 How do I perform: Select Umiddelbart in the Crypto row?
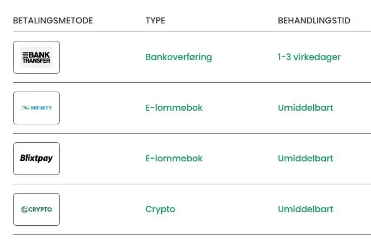point(306,209)
